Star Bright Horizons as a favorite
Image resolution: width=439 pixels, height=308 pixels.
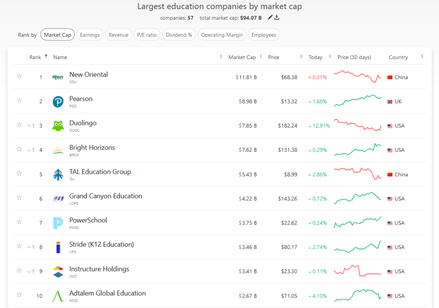[19, 149]
